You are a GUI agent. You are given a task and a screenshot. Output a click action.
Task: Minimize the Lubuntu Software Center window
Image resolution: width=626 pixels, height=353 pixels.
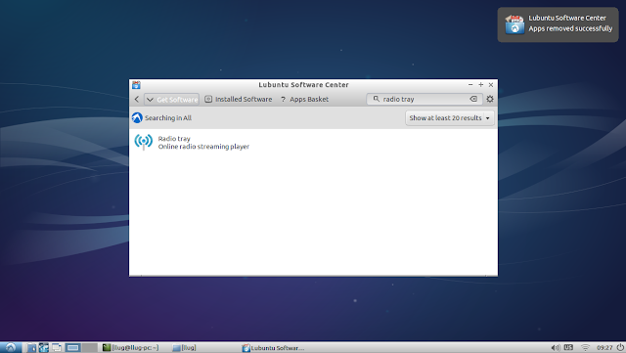tap(470, 85)
